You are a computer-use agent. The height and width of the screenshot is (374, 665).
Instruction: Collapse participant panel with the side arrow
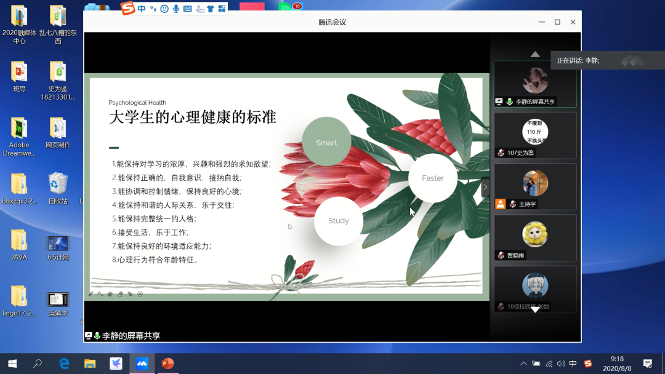485,187
